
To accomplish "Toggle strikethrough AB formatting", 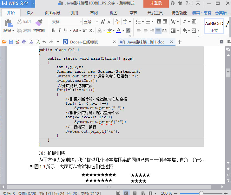I will [76, 30].
